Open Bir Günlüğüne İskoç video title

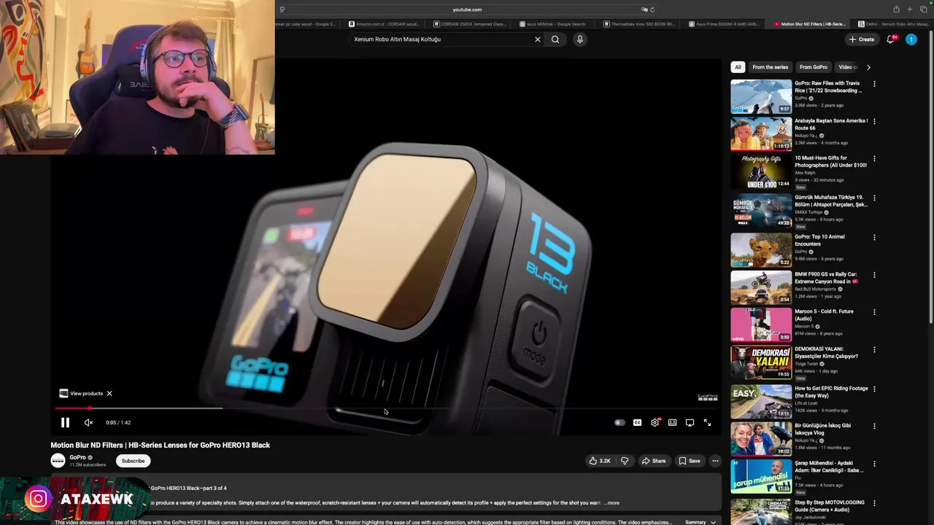[822, 429]
